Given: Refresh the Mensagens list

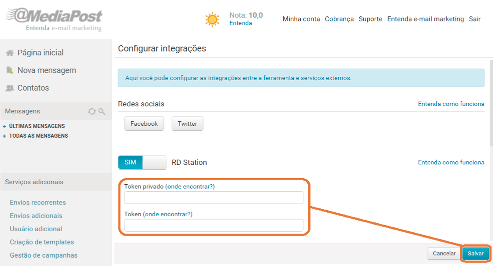Looking at the screenshot, I should pyautogui.click(x=92, y=111).
